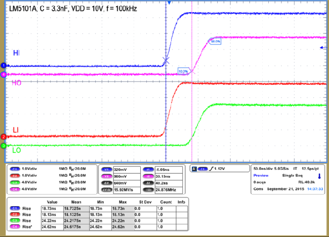
Task: Select the green C3 vertical scale badge
Action: tap(15, 182)
